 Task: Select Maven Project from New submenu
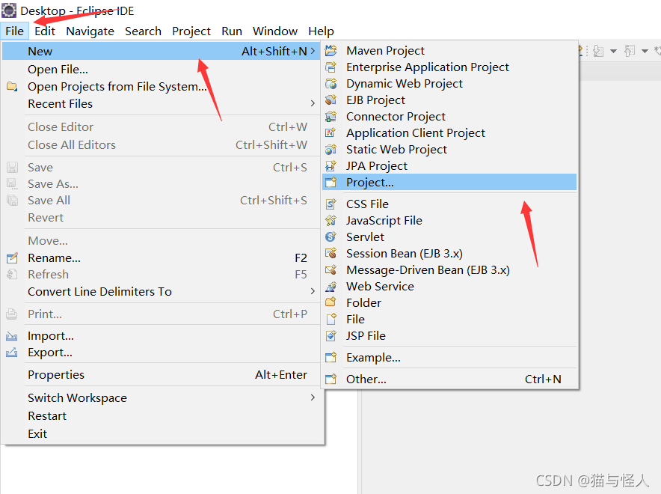tap(449, 51)
